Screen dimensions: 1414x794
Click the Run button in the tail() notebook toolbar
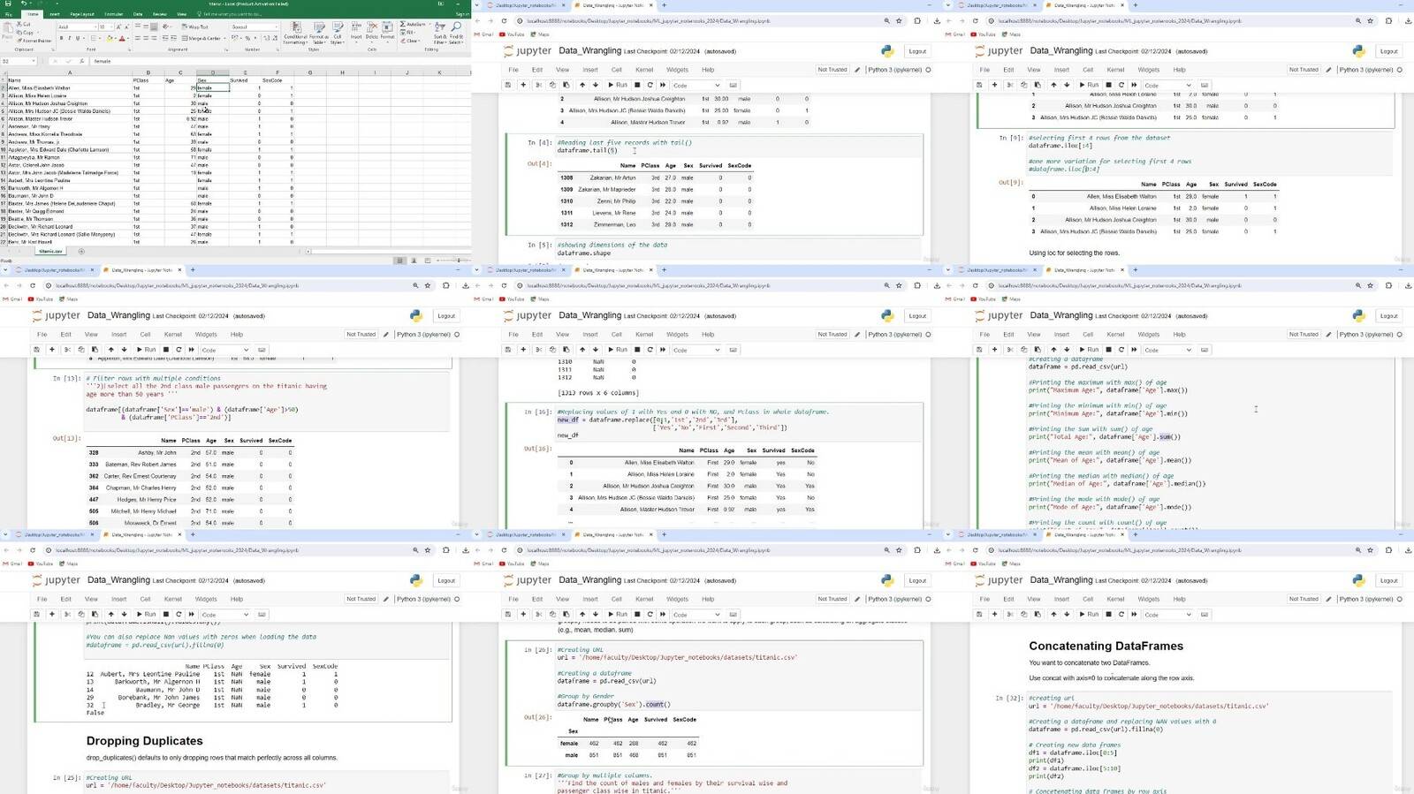pyautogui.click(x=619, y=85)
